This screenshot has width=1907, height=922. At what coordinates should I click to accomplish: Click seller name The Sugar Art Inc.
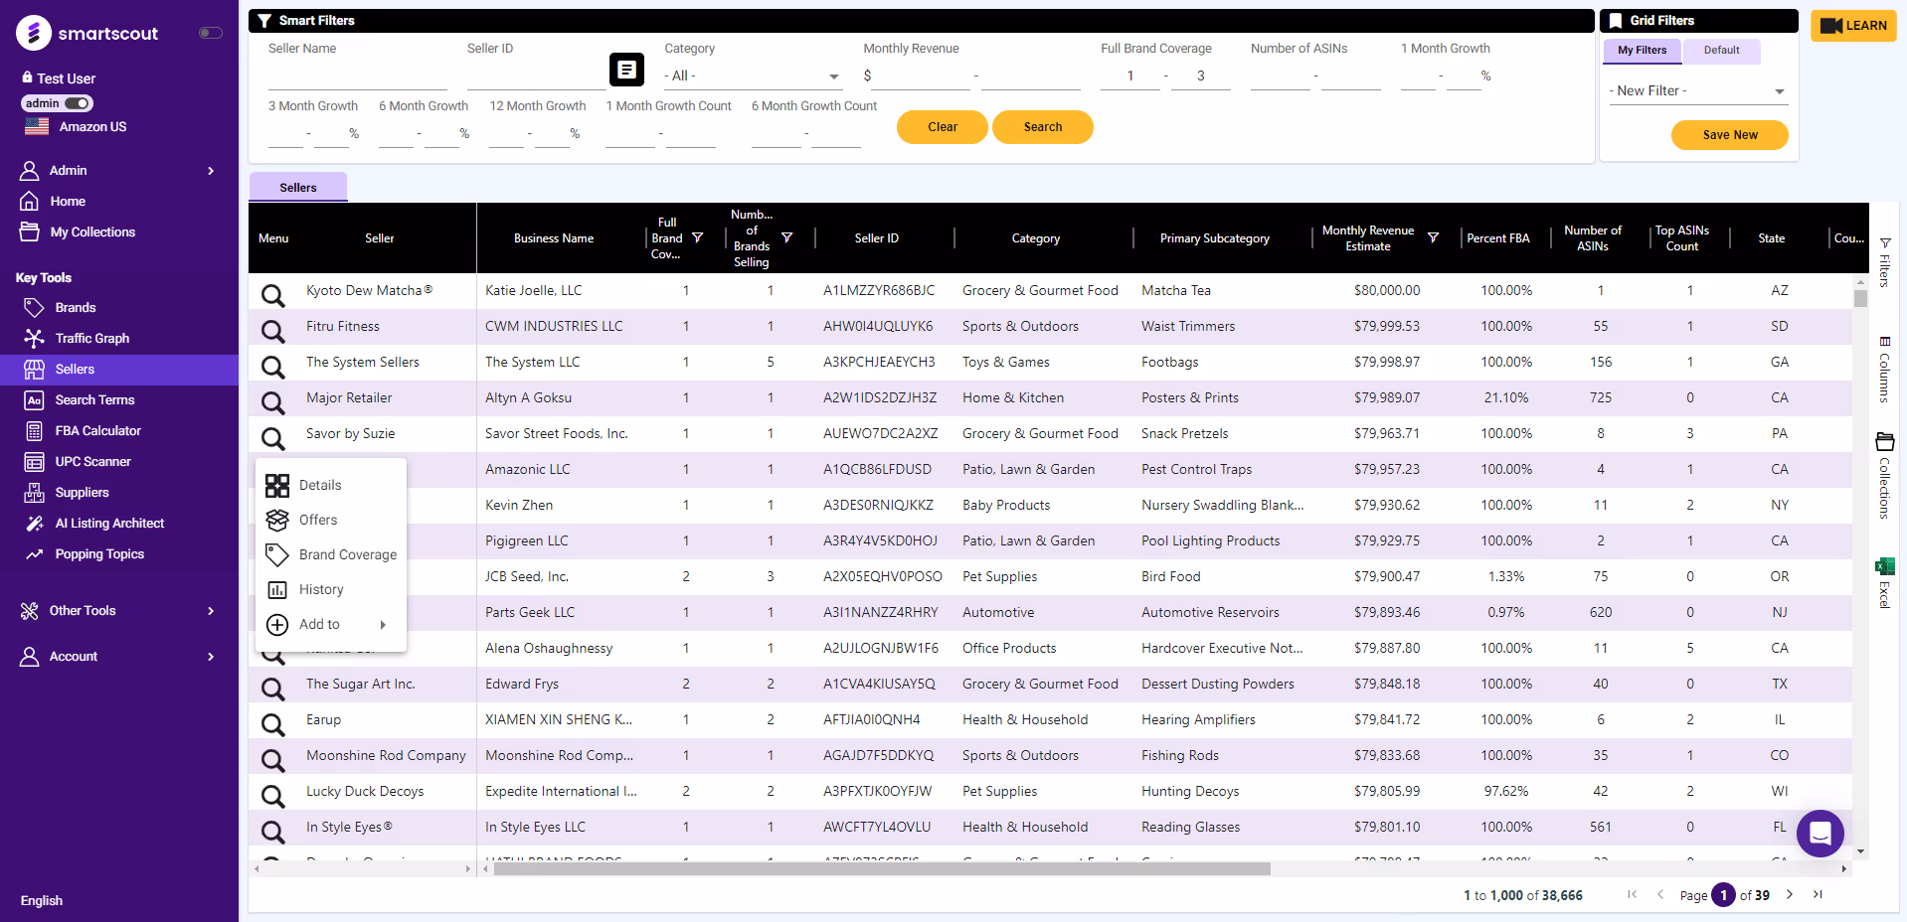[x=361, y=684]
